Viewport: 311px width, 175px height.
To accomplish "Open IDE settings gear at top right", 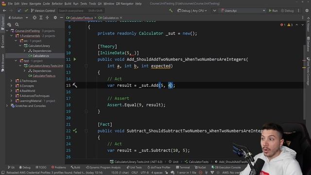I will click(x=307, y=11).
